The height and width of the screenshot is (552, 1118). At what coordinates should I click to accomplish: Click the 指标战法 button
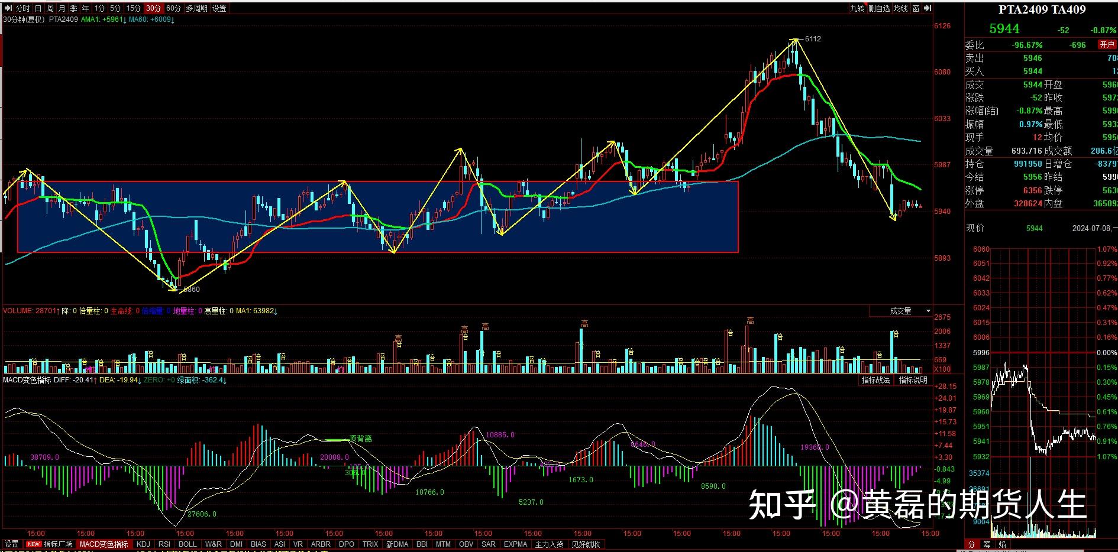876,380
